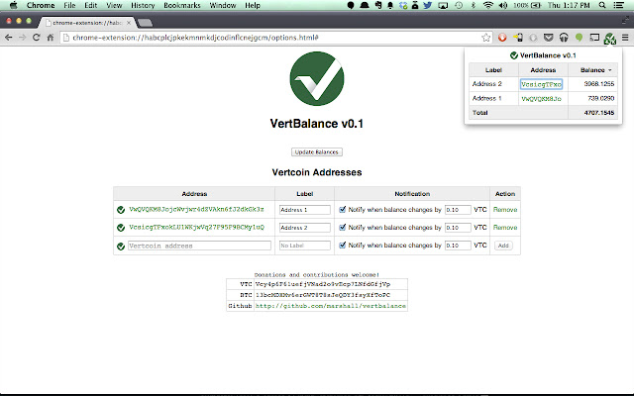The image size is (634, 396).
Task: Open the Chrome hamburger menu
Action: pos(625,38)
